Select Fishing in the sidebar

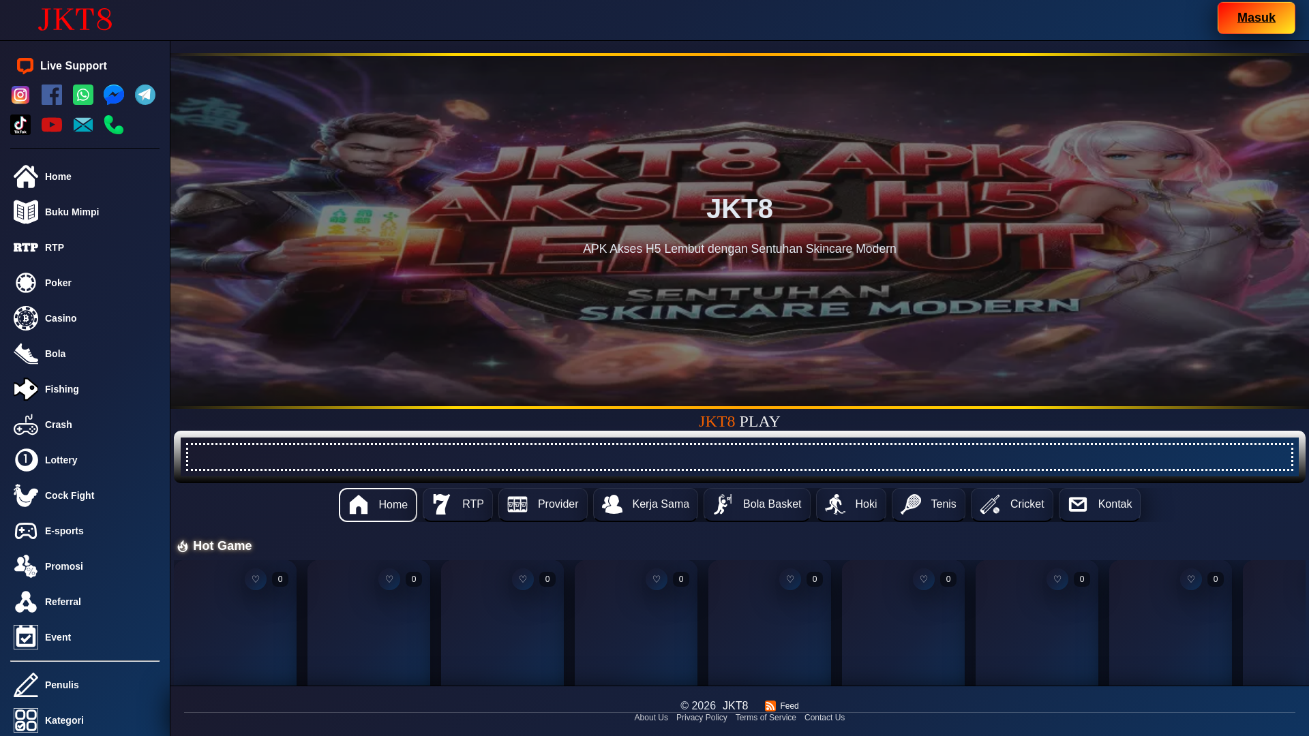point(85,389)
